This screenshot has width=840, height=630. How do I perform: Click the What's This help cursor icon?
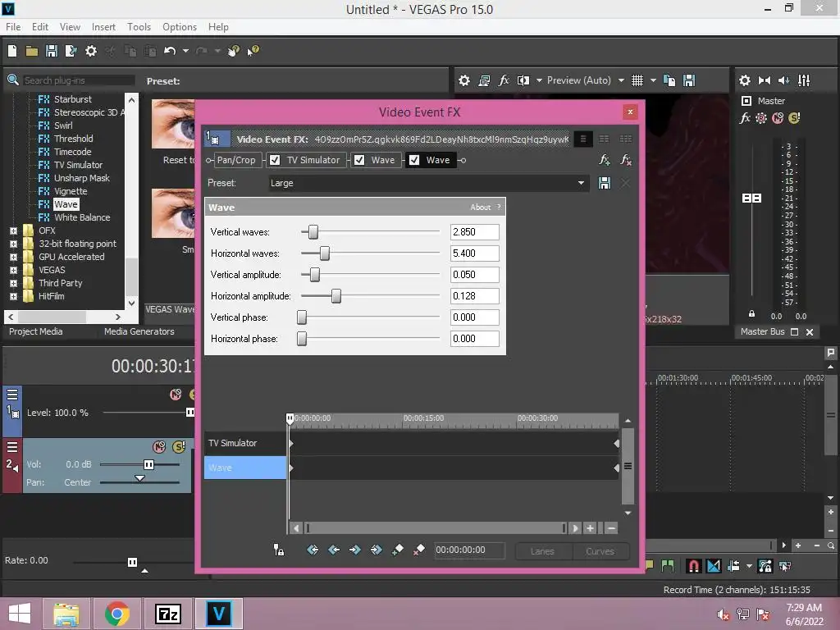coord(253,51)
